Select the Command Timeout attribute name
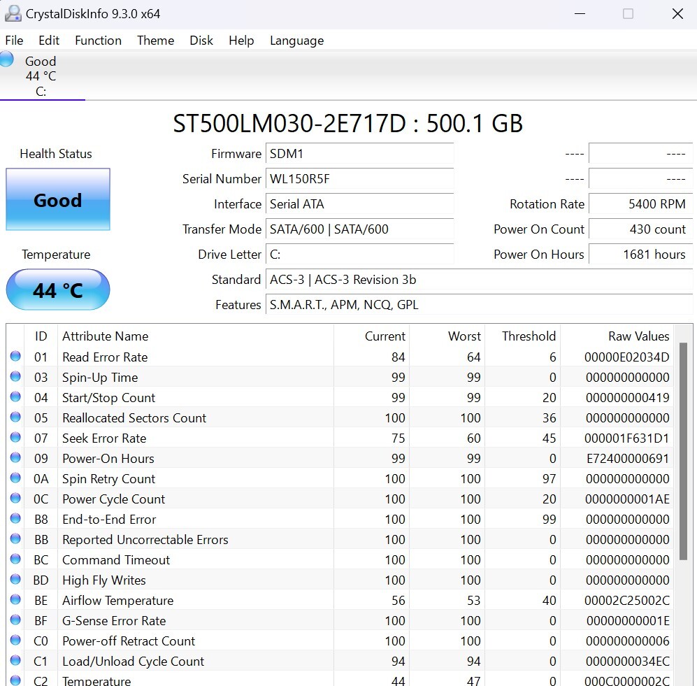Screen dimensions: 697x686 click(x=116, y=559)
